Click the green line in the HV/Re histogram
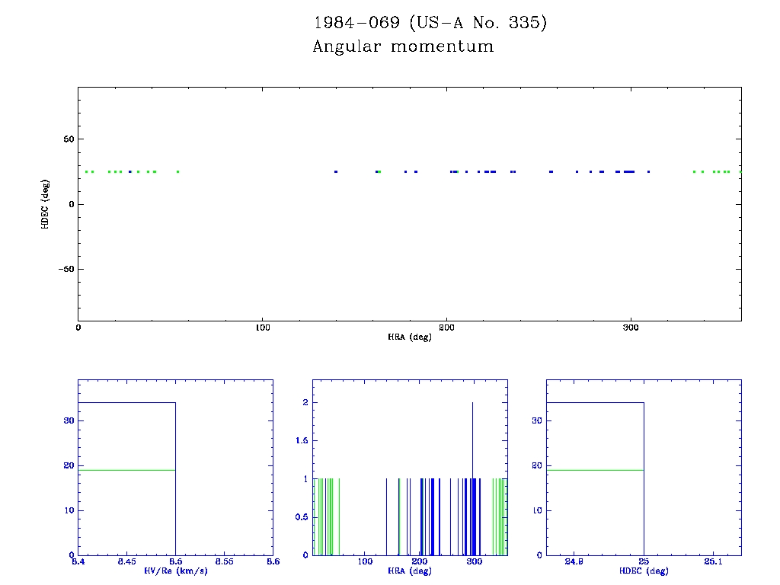780x585 pixels. tap(126, 470)
